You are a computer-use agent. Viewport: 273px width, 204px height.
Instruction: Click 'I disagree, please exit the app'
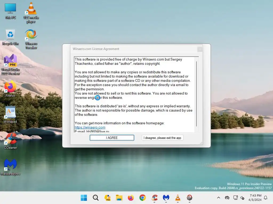[162, 138]
